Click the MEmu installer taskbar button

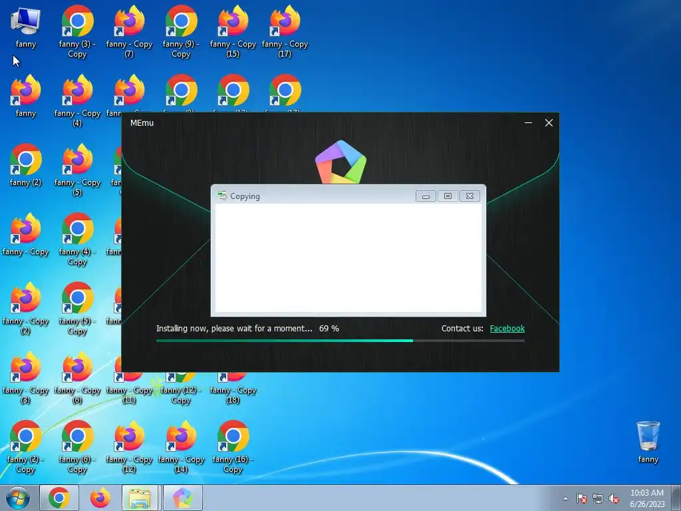183,498
